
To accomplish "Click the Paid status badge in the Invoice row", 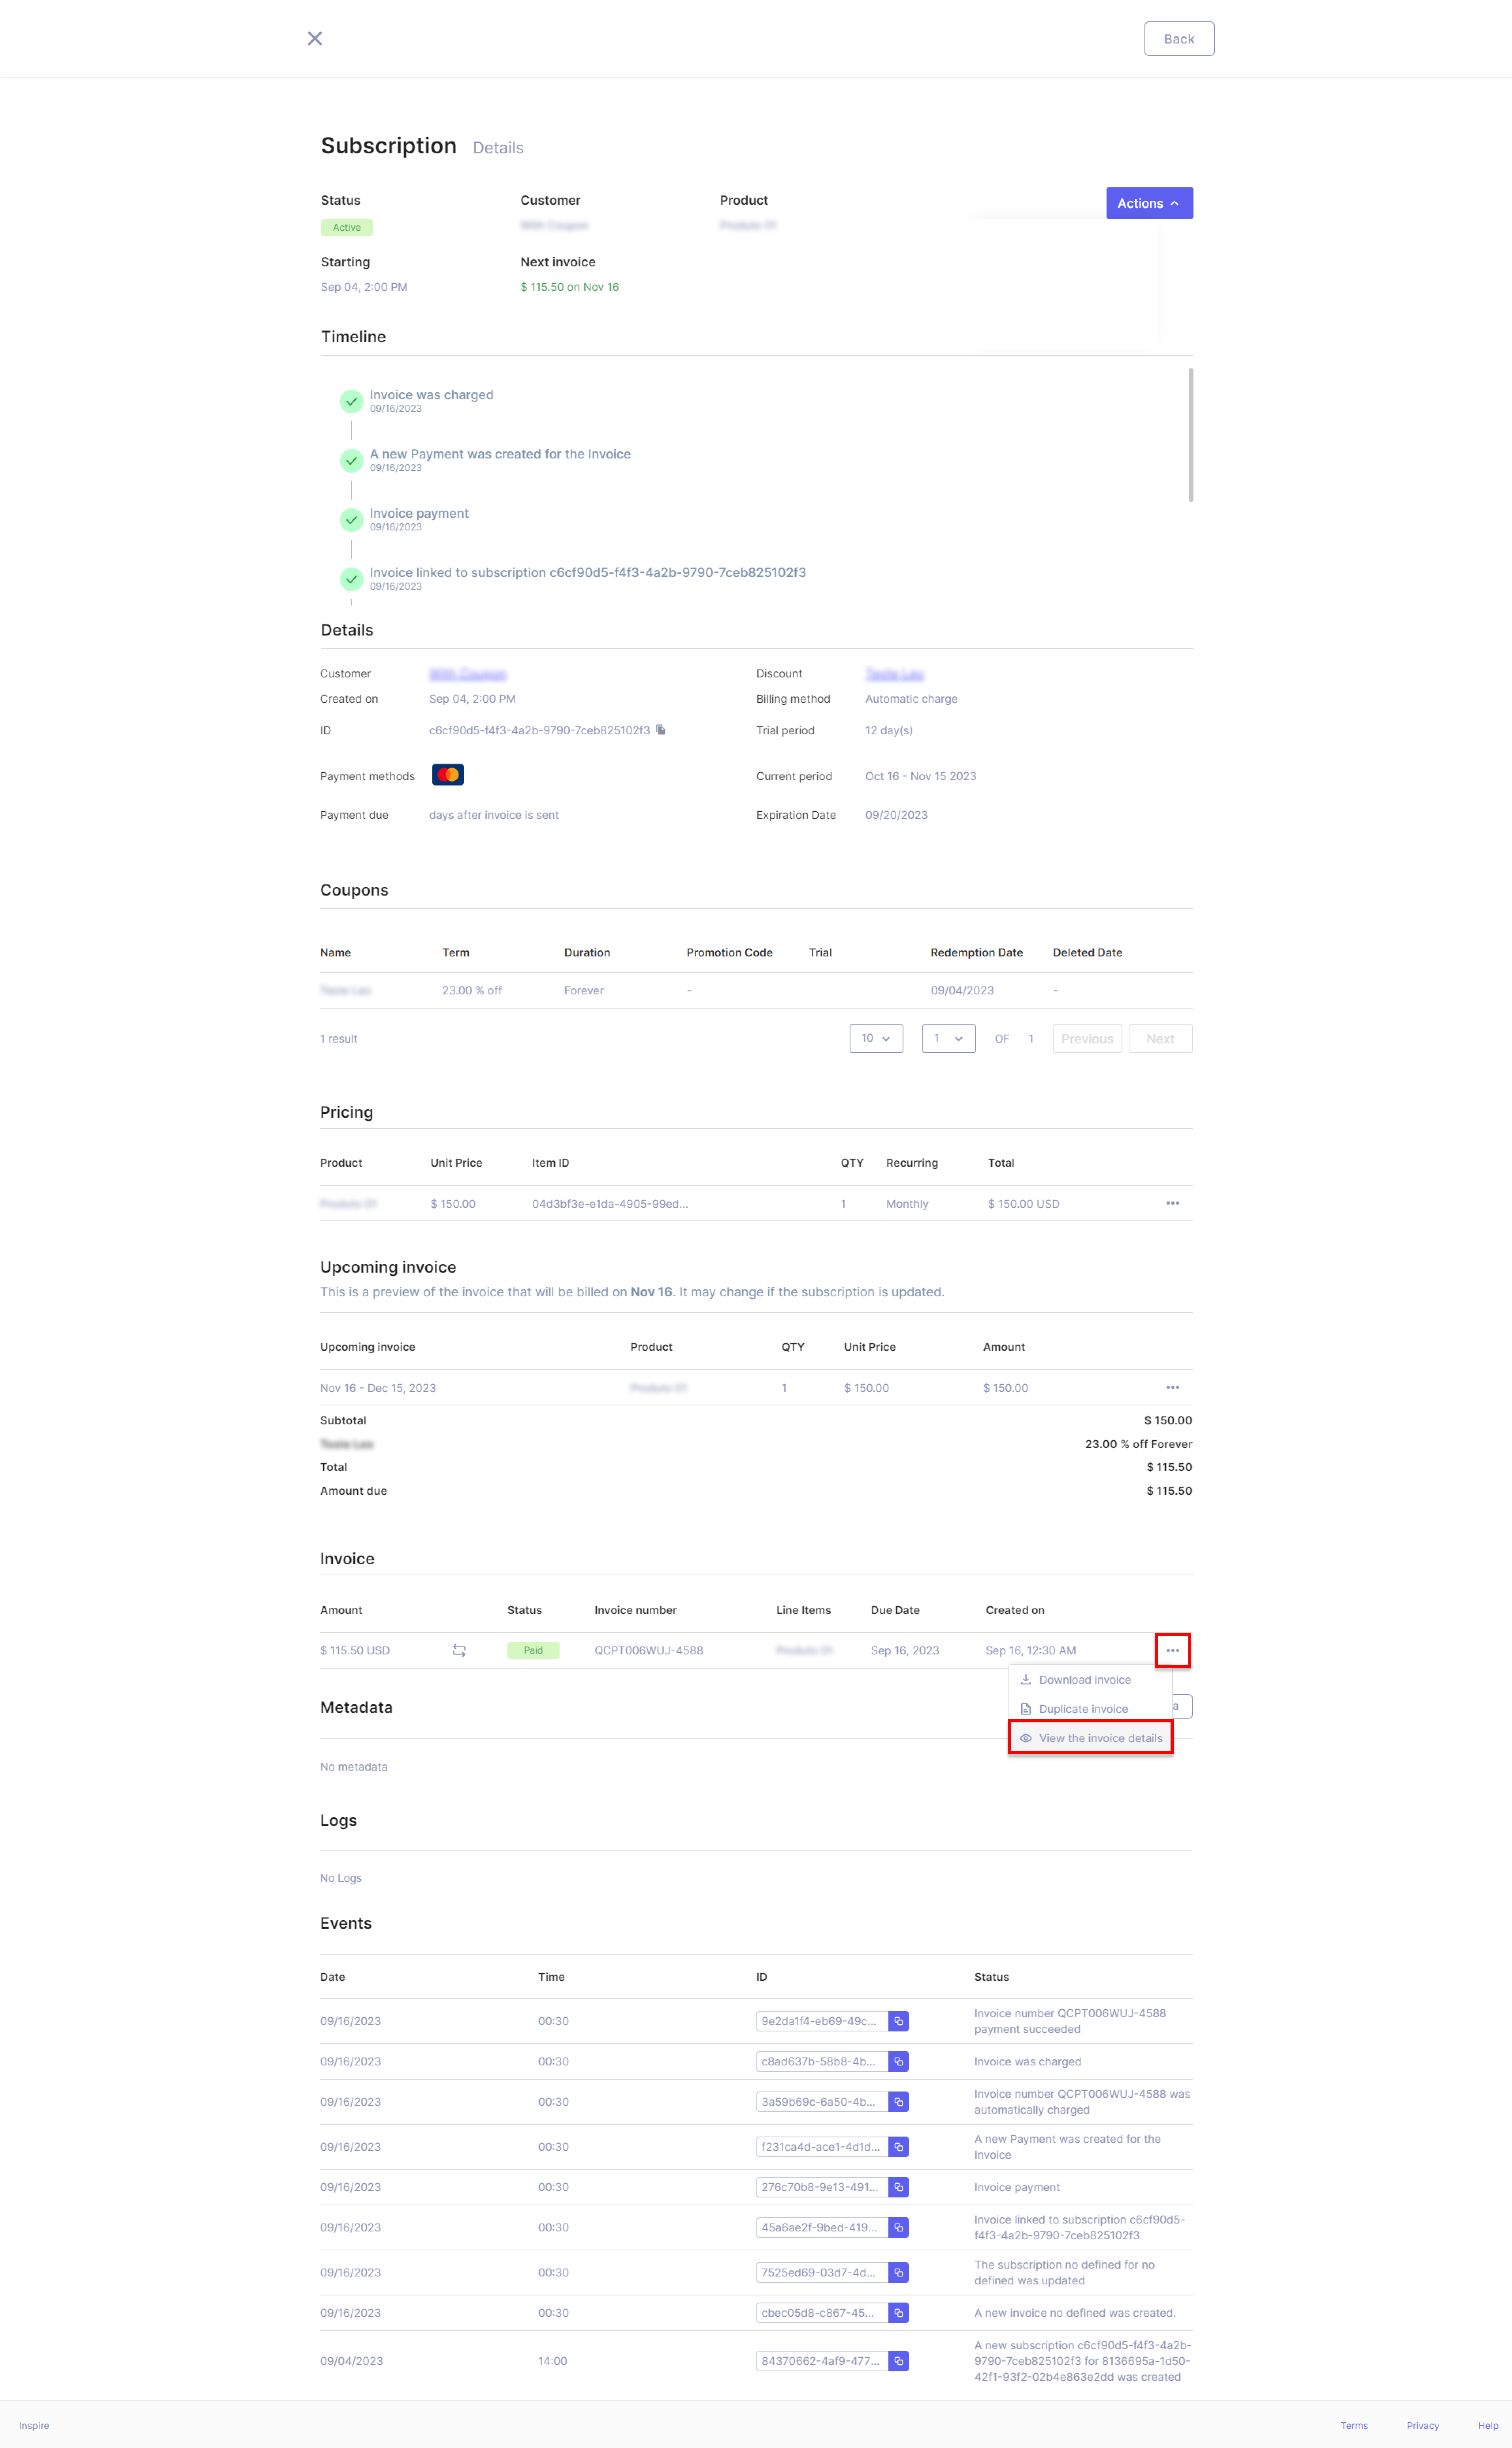I will click(x=533, y=1650).
